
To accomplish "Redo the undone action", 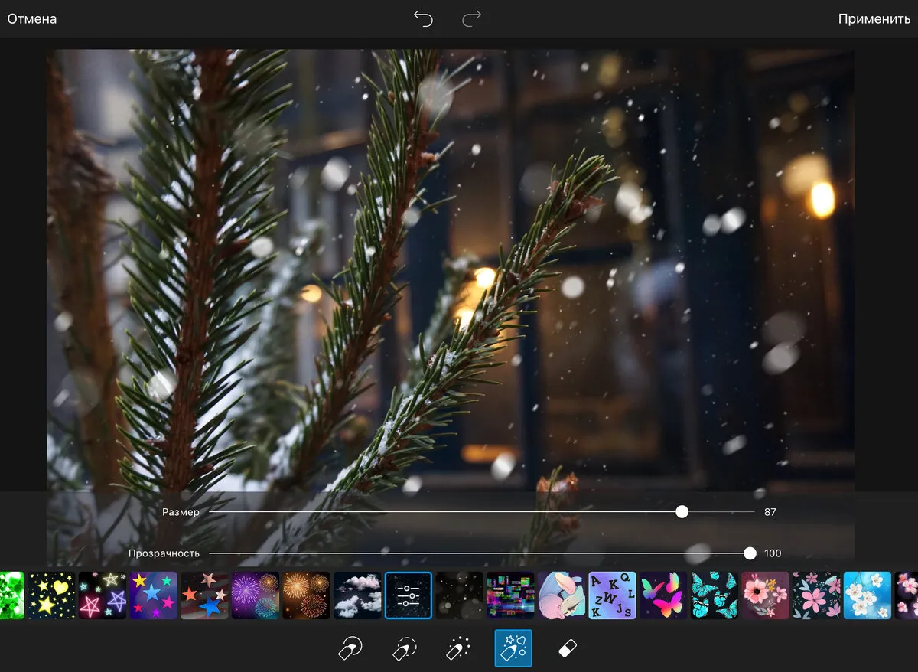I will (x=472, y=18).
